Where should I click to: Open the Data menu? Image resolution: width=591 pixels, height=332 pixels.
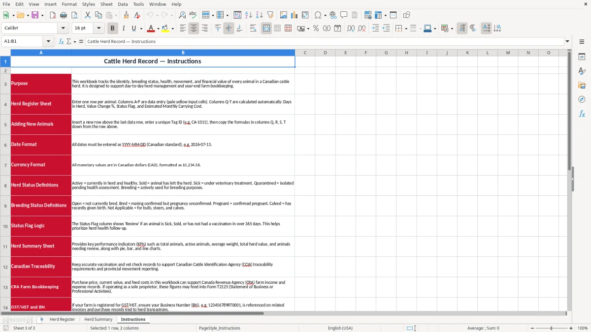click(123, 4)
